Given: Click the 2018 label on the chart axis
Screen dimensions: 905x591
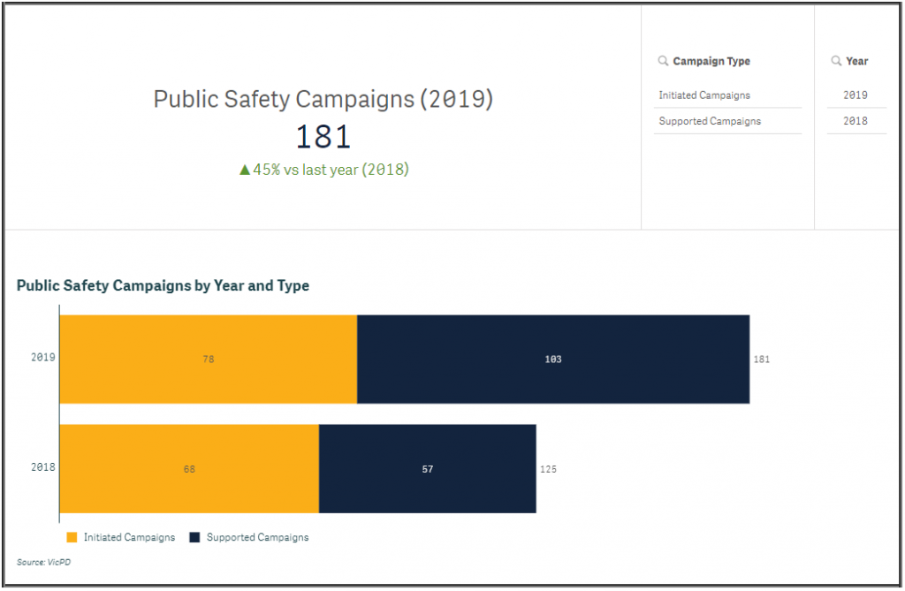Looking at the screenshot, I should pyautogui.click(x=42, y=467).
